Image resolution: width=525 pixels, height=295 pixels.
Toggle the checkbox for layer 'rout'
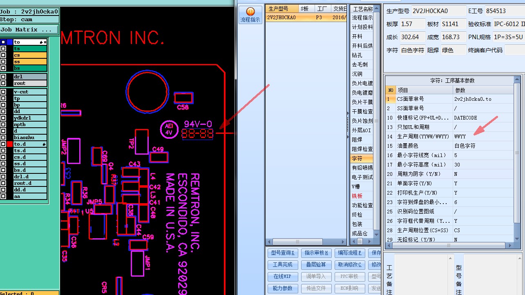pyautogui.click(x=3, y=83)
